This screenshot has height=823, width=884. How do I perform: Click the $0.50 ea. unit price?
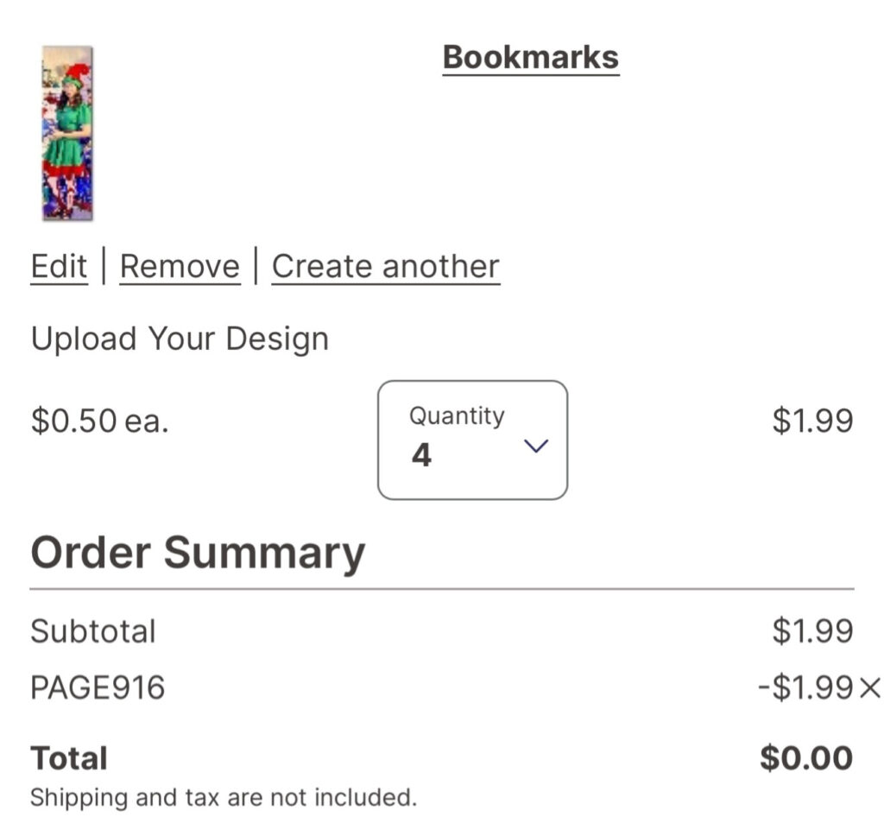[x=99, y=421]
